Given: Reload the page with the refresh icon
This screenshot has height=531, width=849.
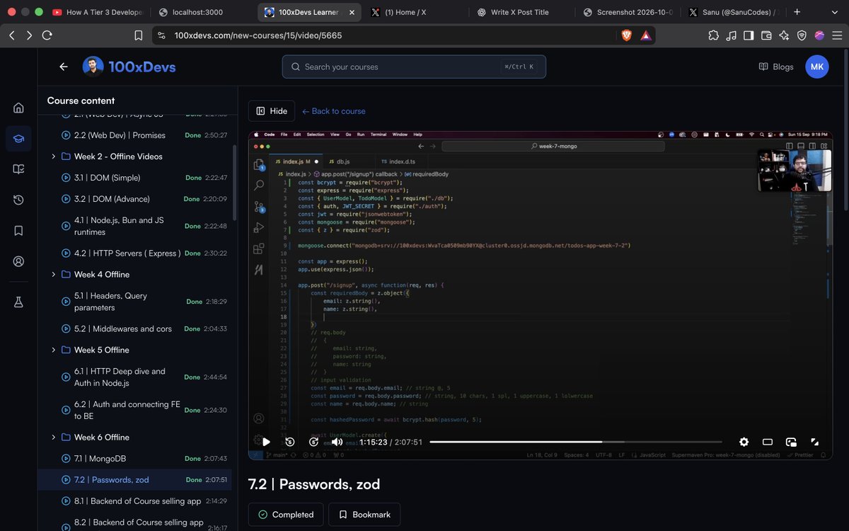Looking at the screenshot, I should [47, 35].
